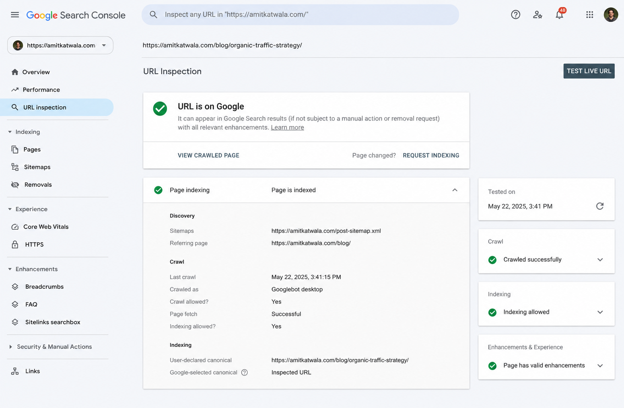Click the Google Search Console logo

(76, 15)
